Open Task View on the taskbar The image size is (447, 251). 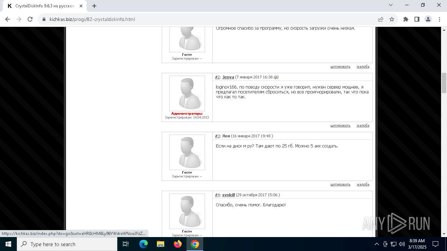pos(126,244)
